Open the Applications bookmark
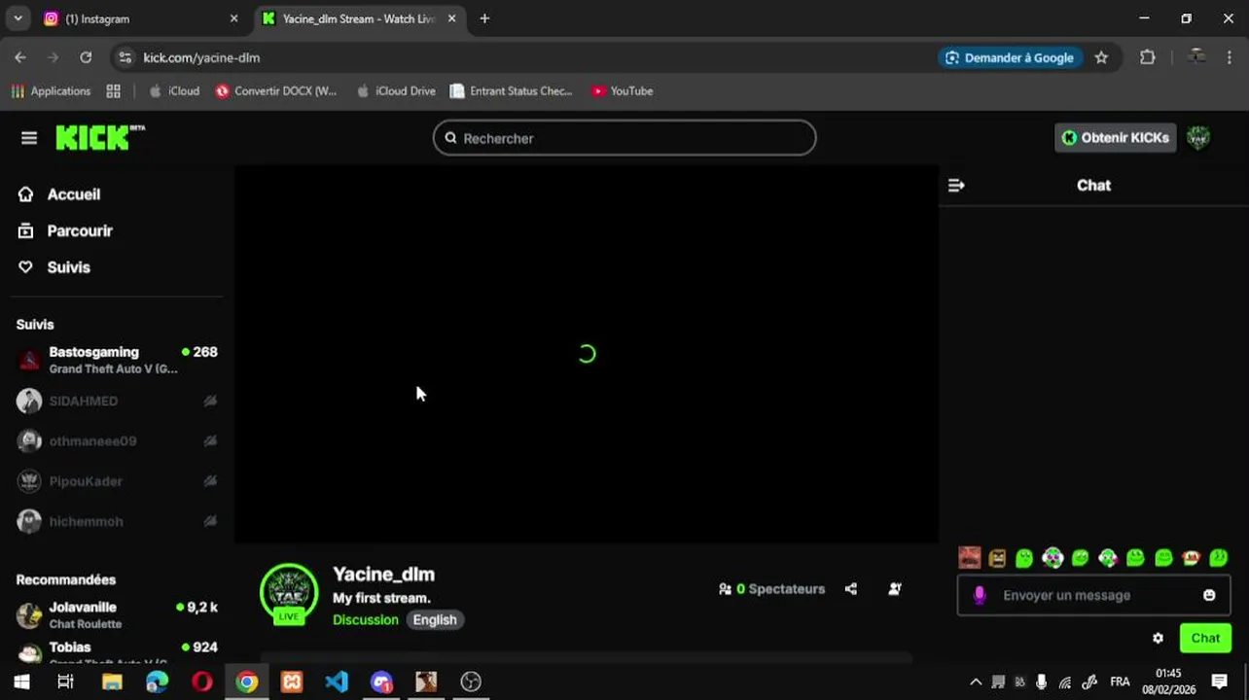Viewport: 1249px width, 700px height. coord(51,91)
